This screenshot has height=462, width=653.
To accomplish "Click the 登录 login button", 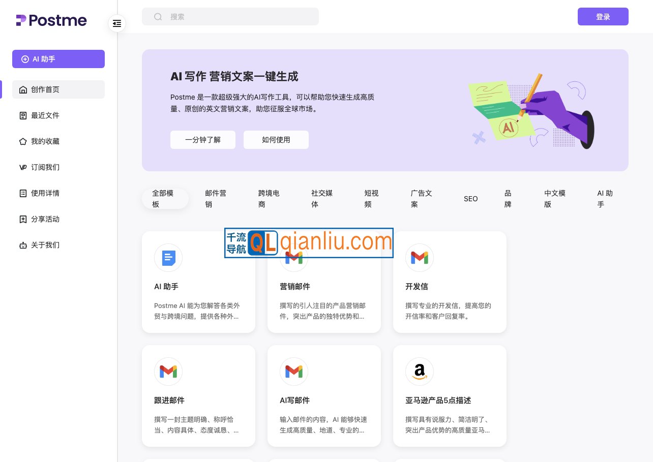I will (x=603, y=16).
